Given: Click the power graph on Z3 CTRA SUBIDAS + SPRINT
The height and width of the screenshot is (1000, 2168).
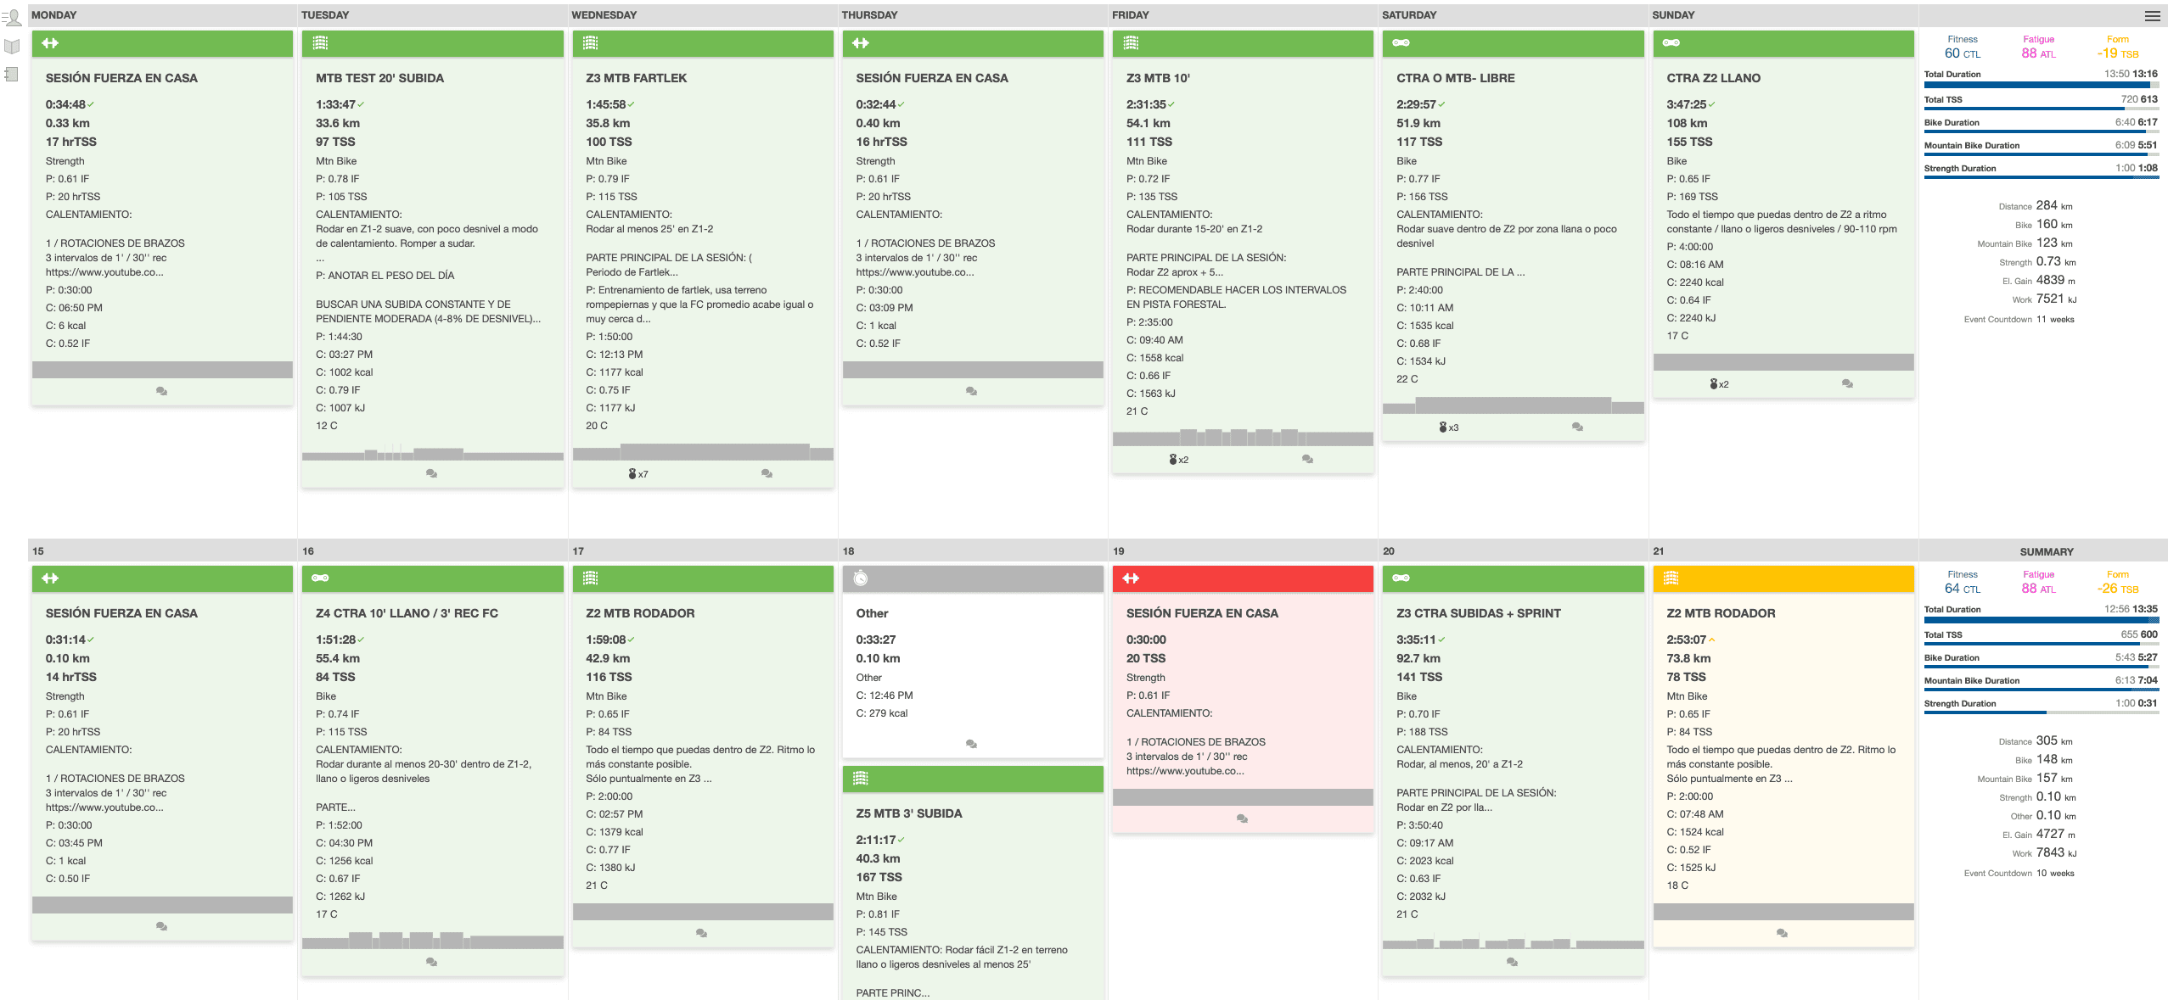Looking at the screenshot, I should point(1513,943).
